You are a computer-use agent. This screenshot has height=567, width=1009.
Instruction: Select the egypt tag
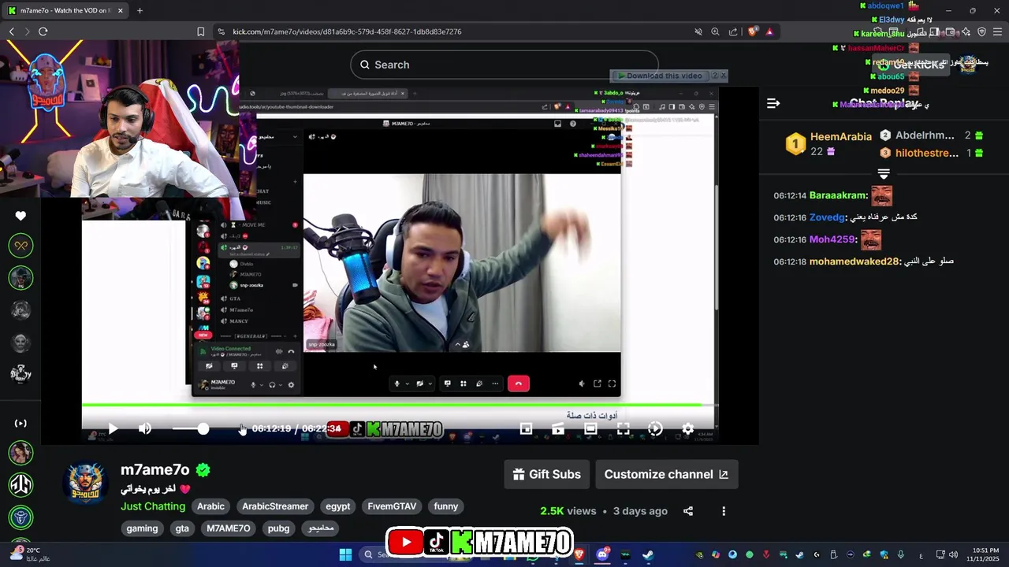tap(337, 506)
